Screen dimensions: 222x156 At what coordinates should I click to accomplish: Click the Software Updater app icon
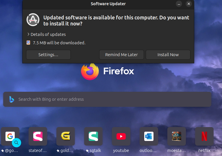coord(33,20)
